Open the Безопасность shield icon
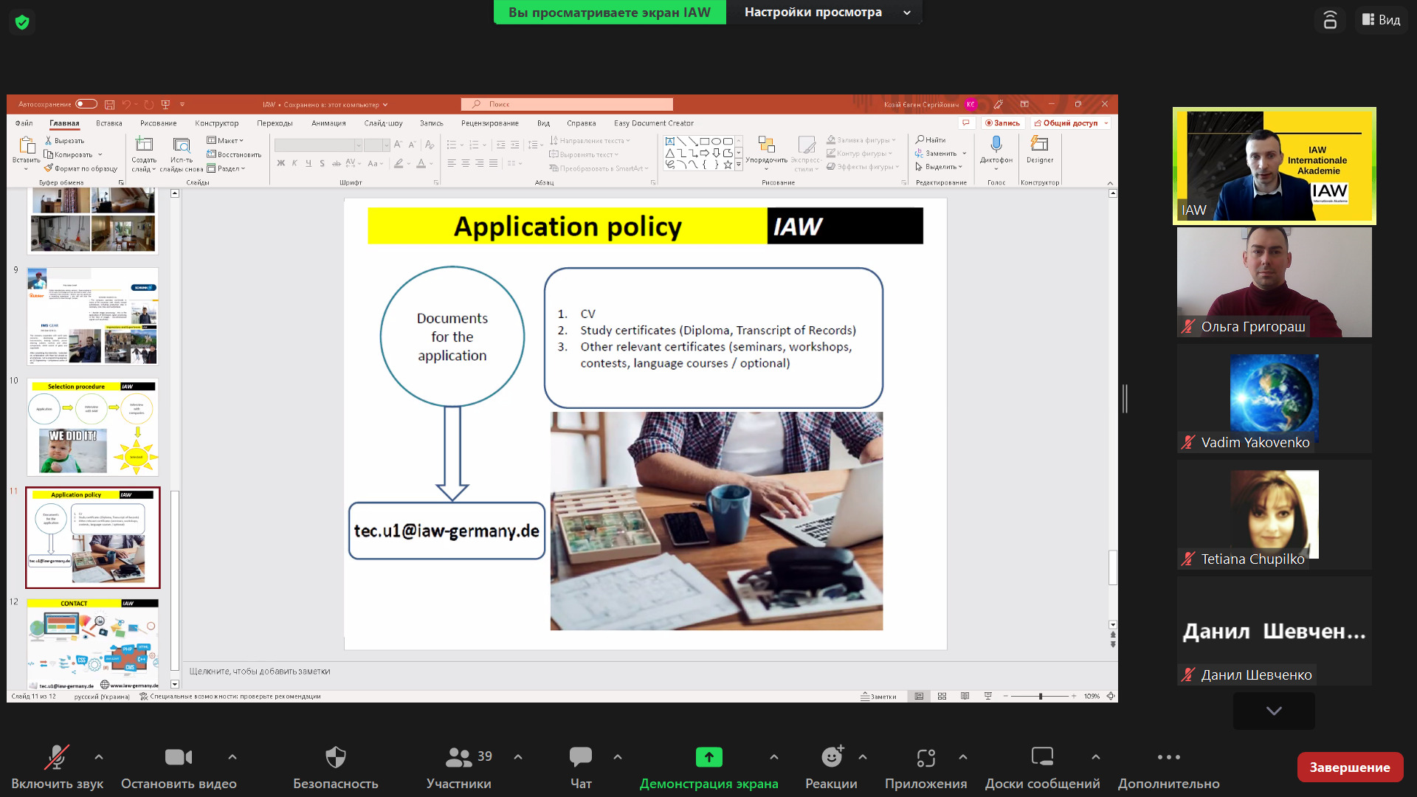Screen dimensions: 1417x797 pyautogui.click(x=336, y=757)
